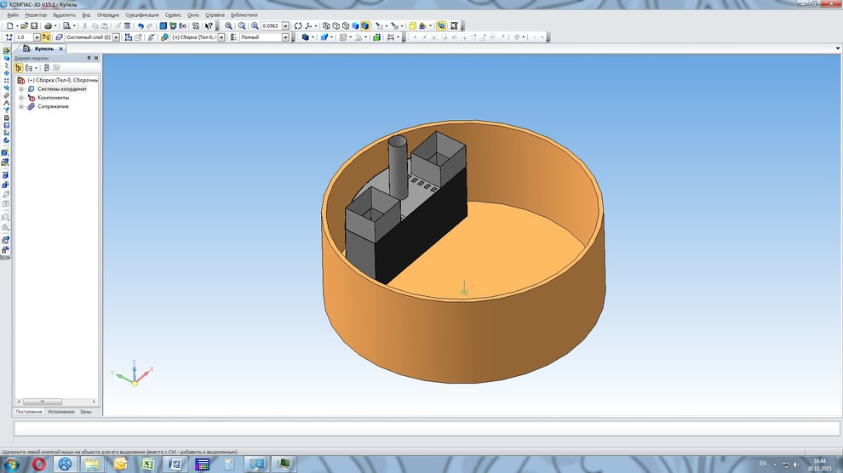Toggle perspective view button
Screen dimensions: 843x473
click(x=412, y=26)
